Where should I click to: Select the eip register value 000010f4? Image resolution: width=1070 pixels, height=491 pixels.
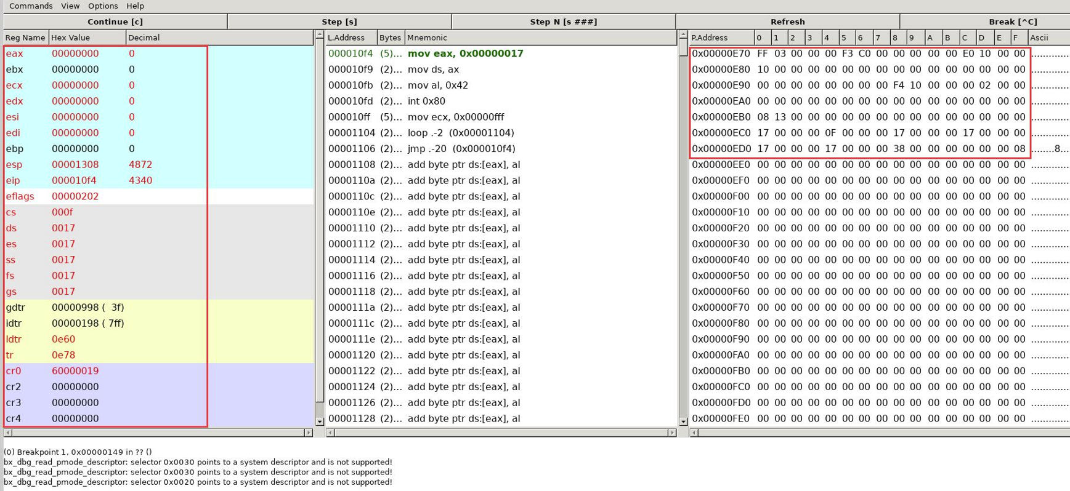[74, 181]
